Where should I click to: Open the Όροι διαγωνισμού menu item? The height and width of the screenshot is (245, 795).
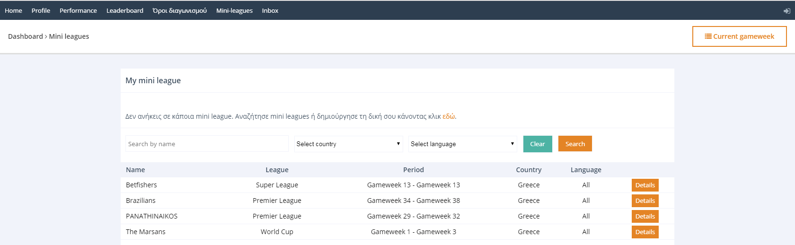tap(179, 10)
